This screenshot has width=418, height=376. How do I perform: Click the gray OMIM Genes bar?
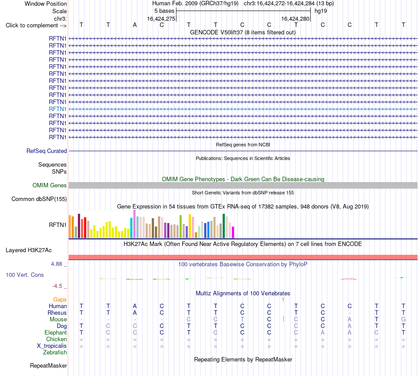click(243, 185)
